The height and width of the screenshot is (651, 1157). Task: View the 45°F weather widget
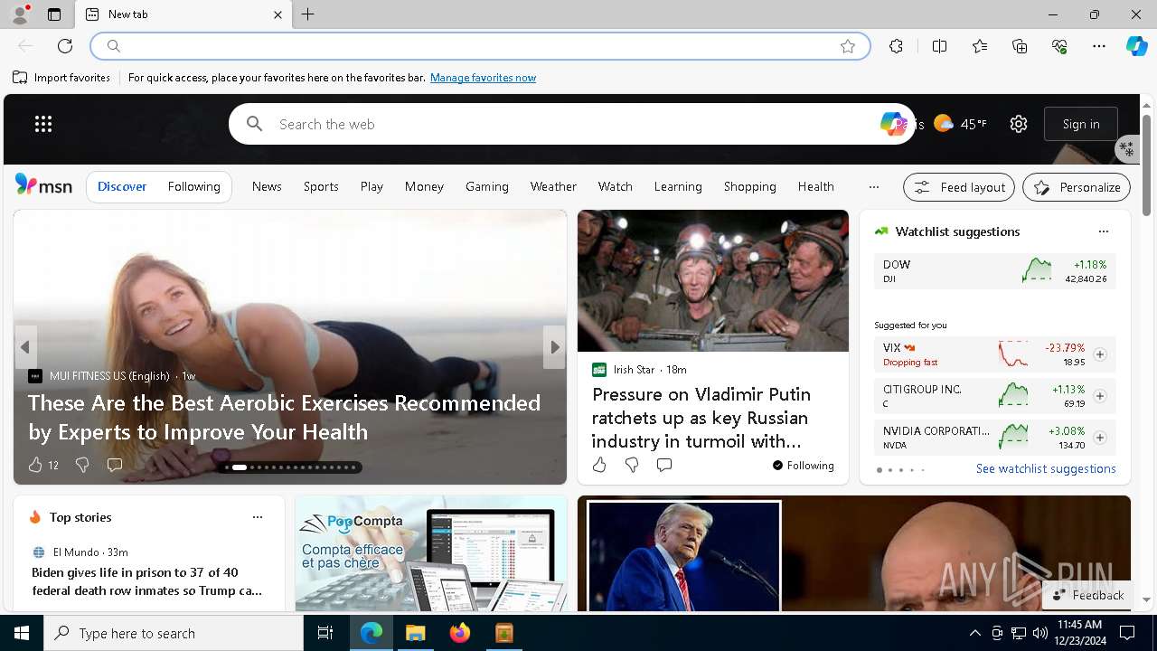click(x=960, y=124)
